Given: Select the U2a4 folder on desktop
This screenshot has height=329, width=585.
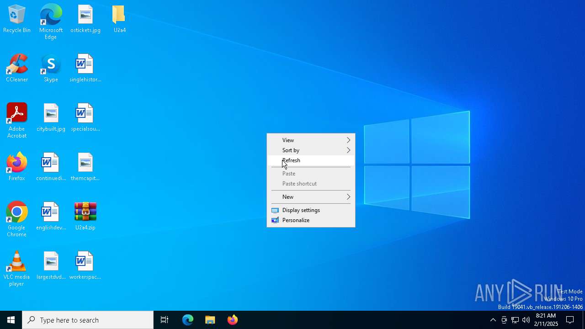Looking at the screenshot, I should click(119, 19).
